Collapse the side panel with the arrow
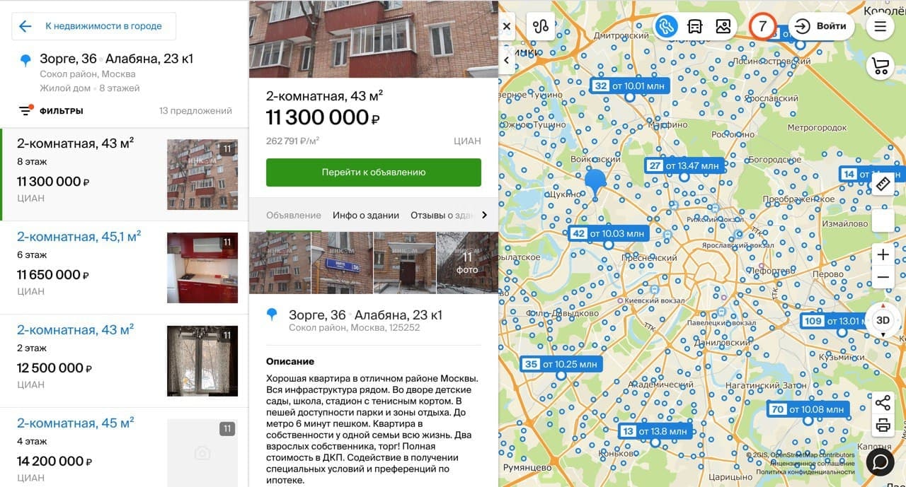 tap(507, 61)
